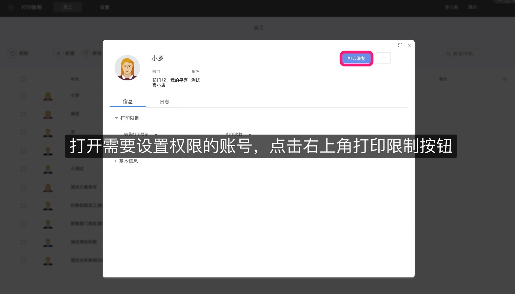The height and width of the screenshot is (294, 515).
Task: Click the 退出 logout link
Action: tap(473, 7)
